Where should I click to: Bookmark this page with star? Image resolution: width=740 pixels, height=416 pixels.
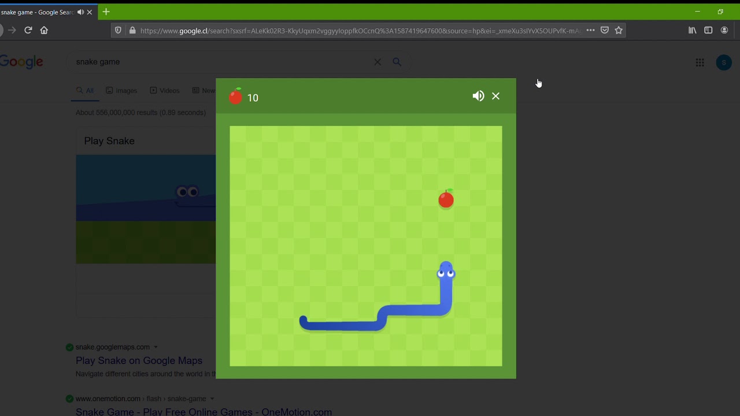tap(619, 30)
